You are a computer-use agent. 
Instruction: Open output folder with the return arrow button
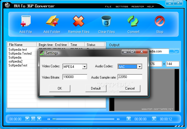(x=177, y=52)
